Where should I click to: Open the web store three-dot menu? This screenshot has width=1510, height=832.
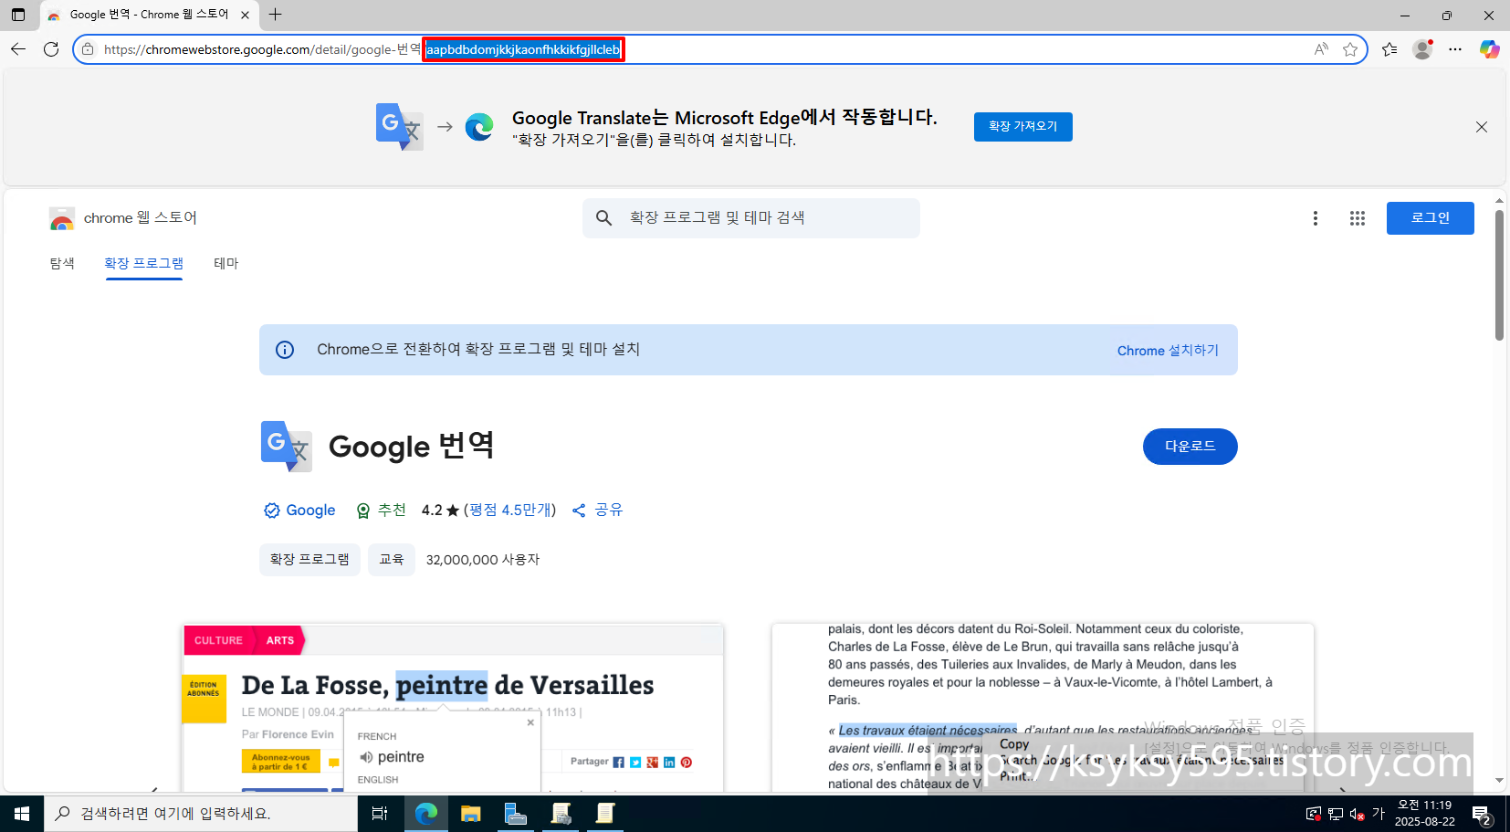1315,218
